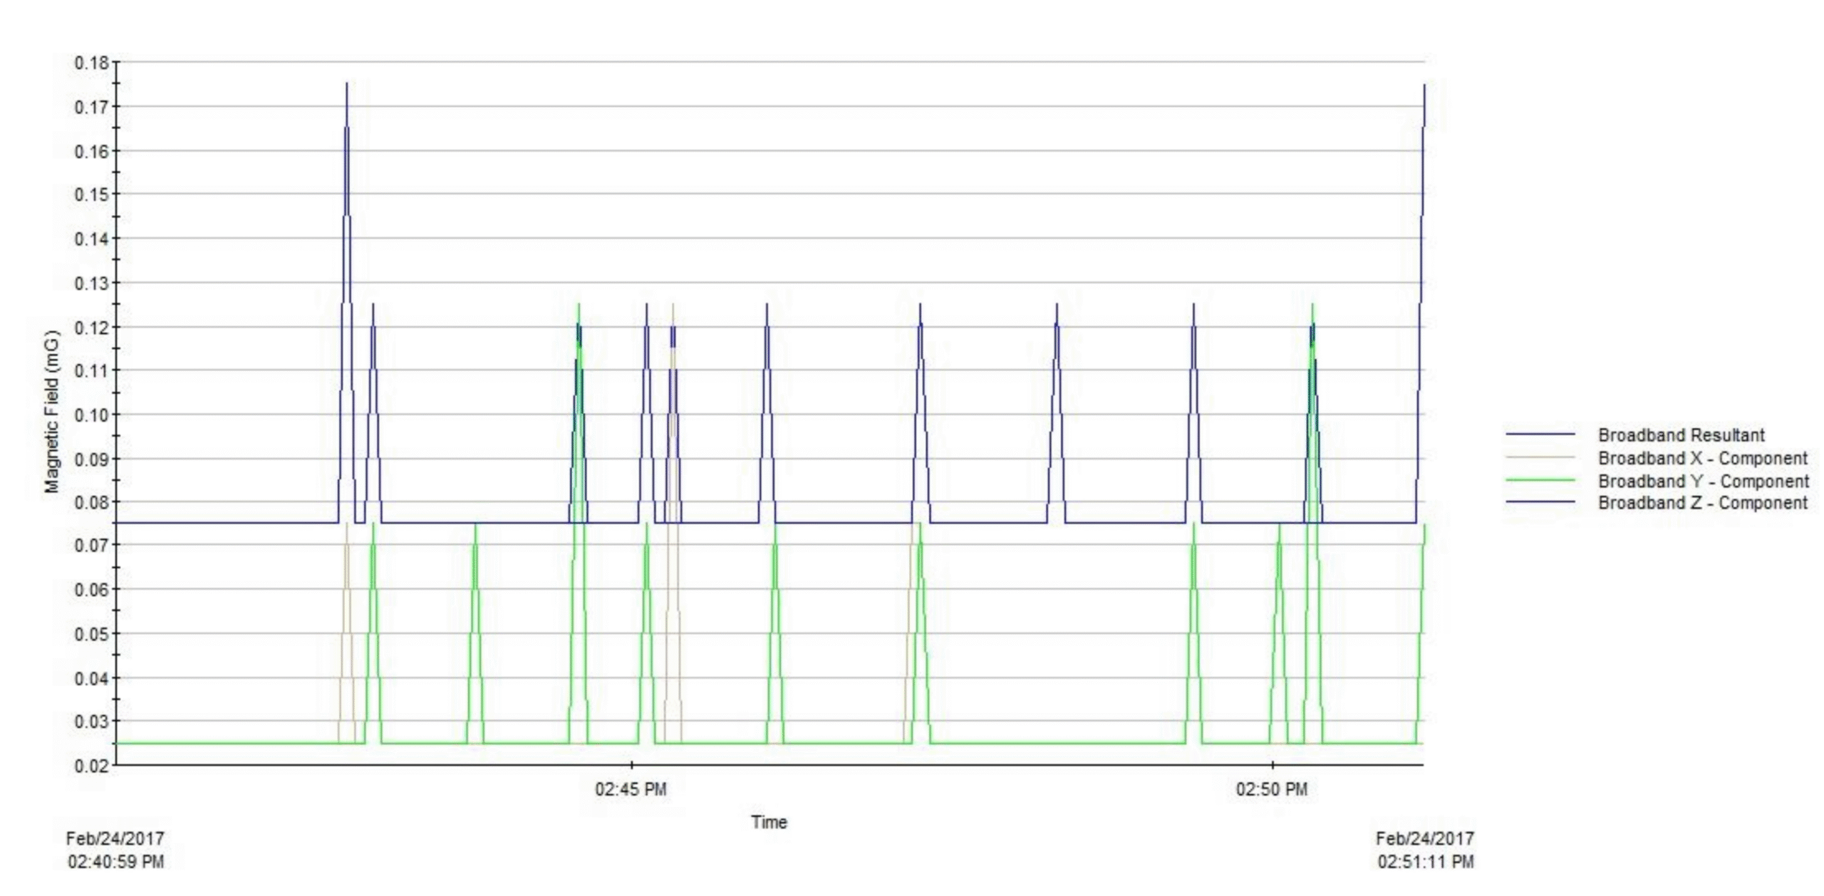Viewport: 1824px width, 896px height.
Task: Click the 0.10 y-axis tick label
Action: (92, 415)
